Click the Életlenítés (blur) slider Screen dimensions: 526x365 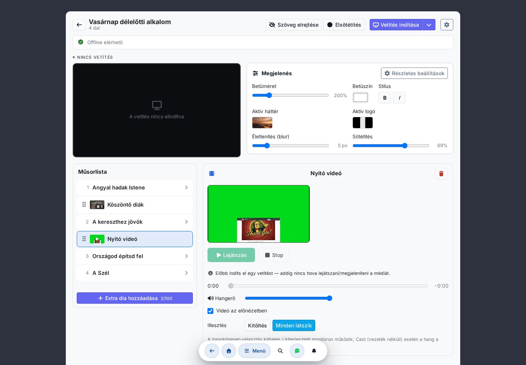290,146
